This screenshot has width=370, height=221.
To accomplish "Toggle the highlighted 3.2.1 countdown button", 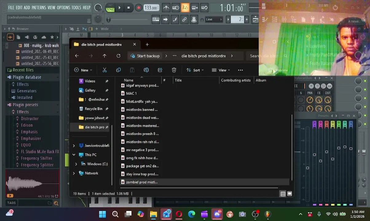I will [185, 8].
